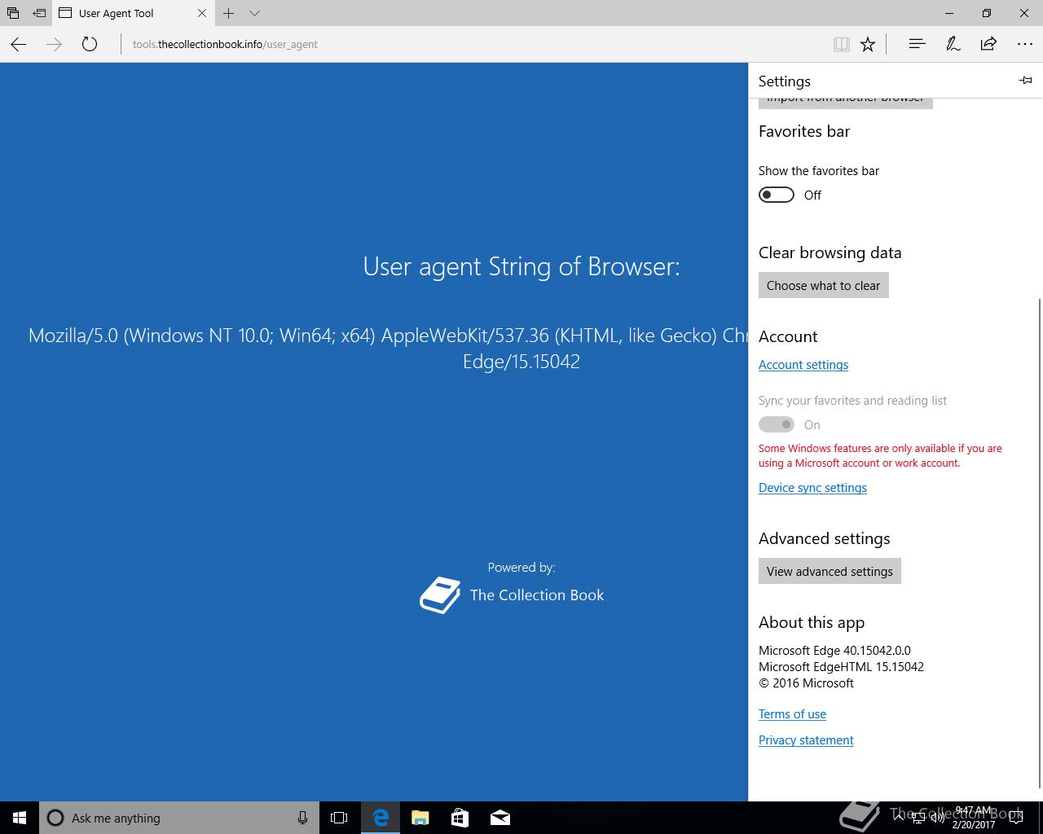Open File Explorer from taskbar
Image resolution: width=1043 pixels, height=834 pixels.
click(420, 818)
